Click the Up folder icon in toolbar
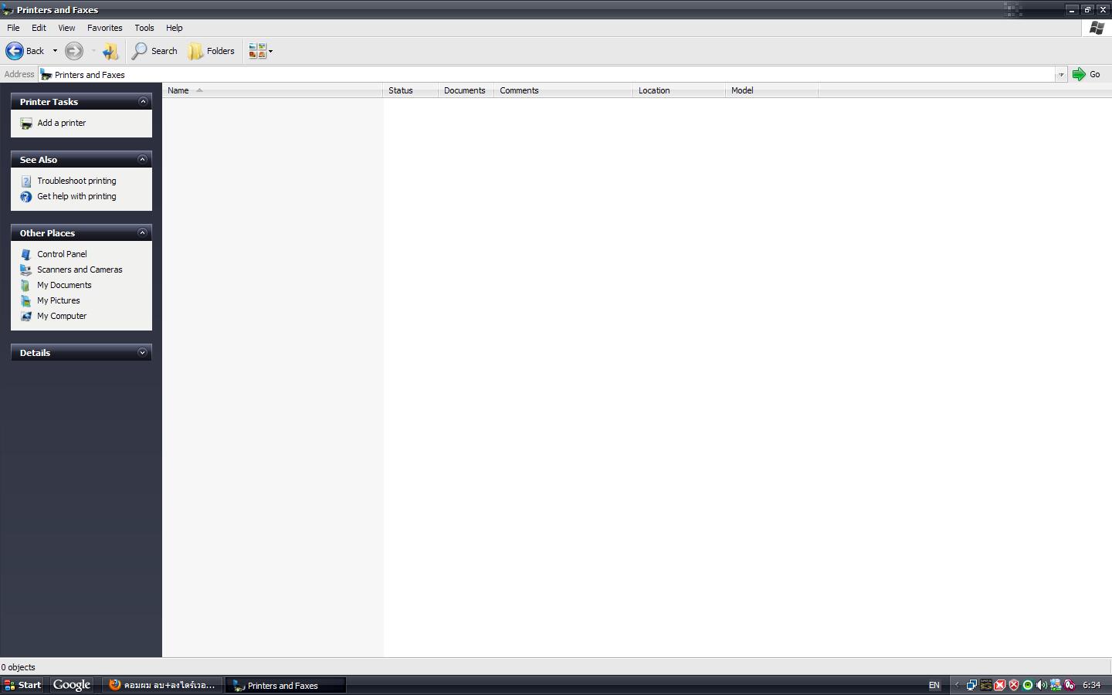The width and height of the screenshot is (1112, 695). coord(110,51)
